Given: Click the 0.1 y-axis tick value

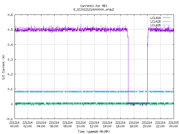Looking at the screenshot, I should pos(10,89).
